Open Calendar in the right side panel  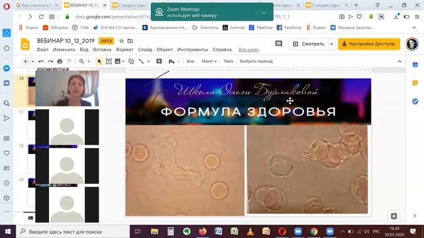pyautogui.click(x=415, y=65)
